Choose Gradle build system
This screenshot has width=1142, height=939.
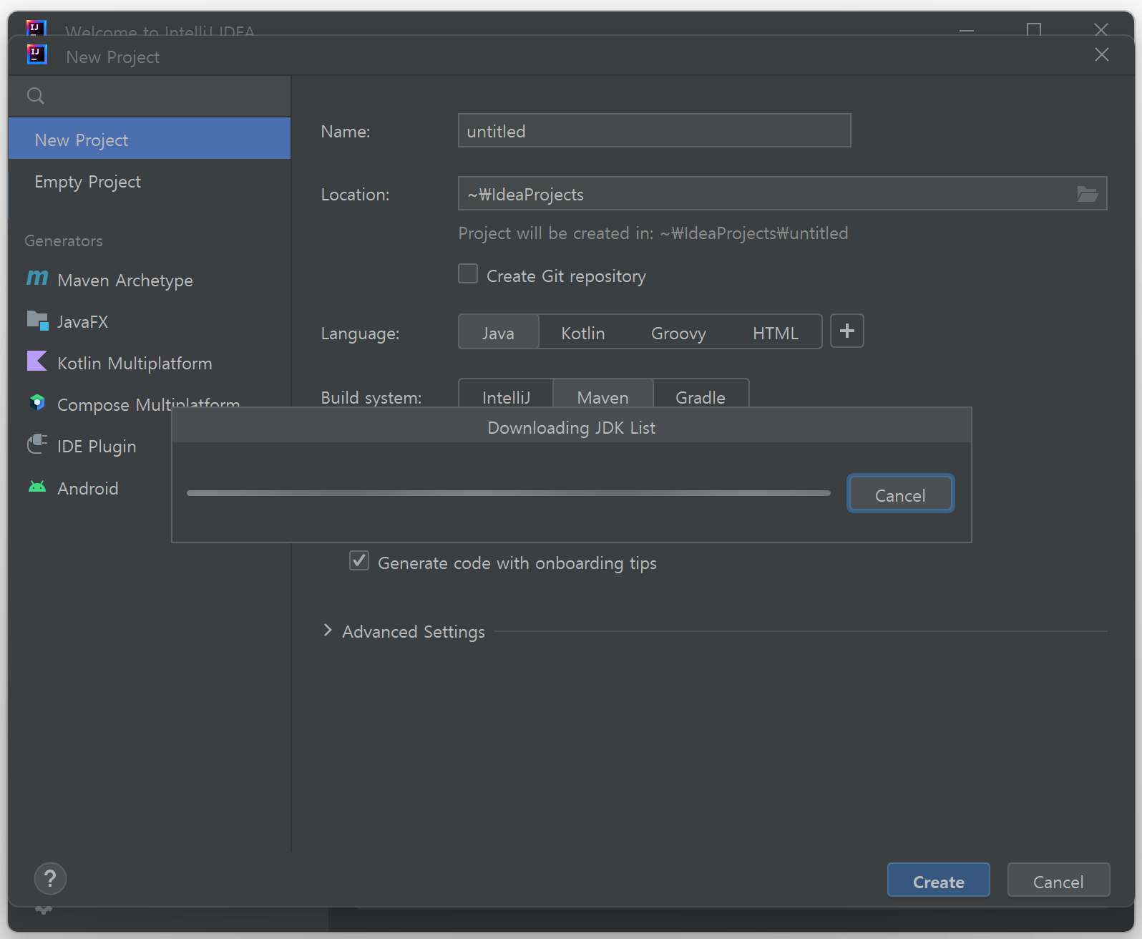(701, 394)
